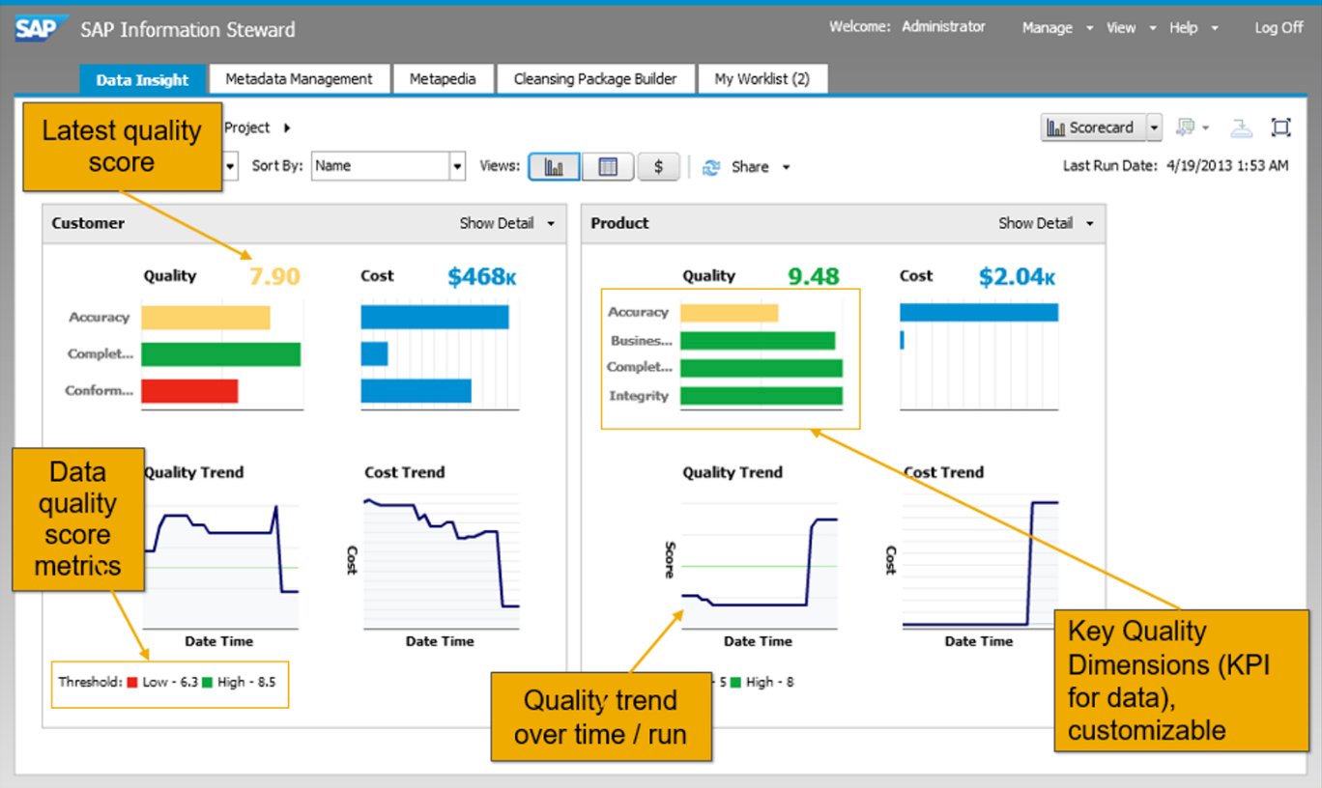This screenshot has width=1322, height=788.
Task: Select the dollar cost view
Action: 658,166
